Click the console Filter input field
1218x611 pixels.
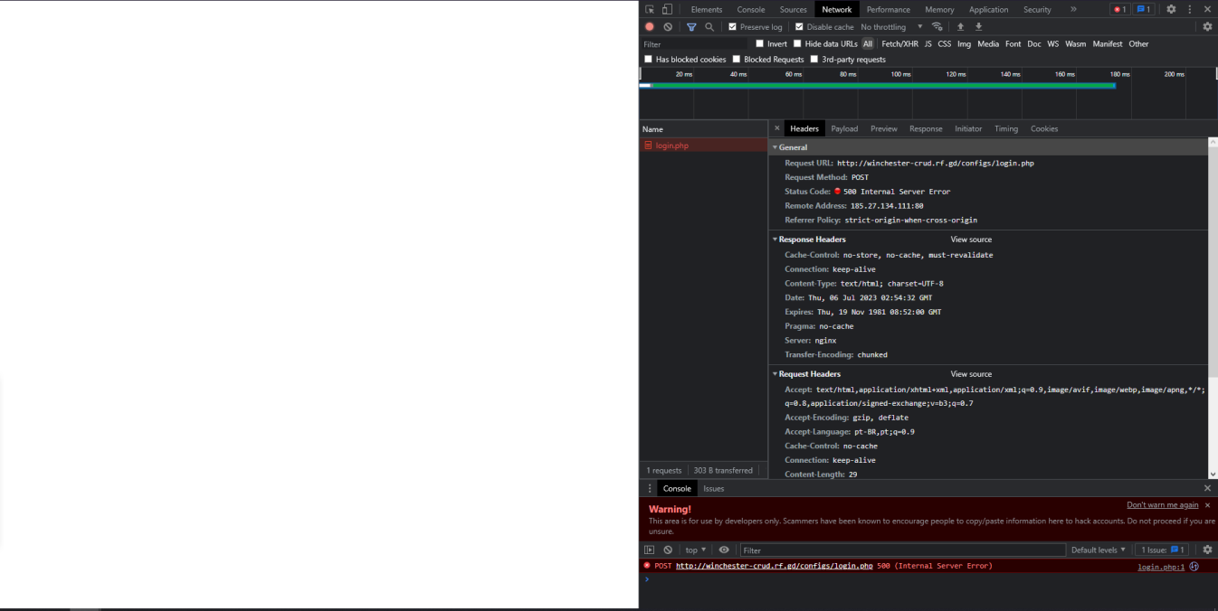pos(902,550)
